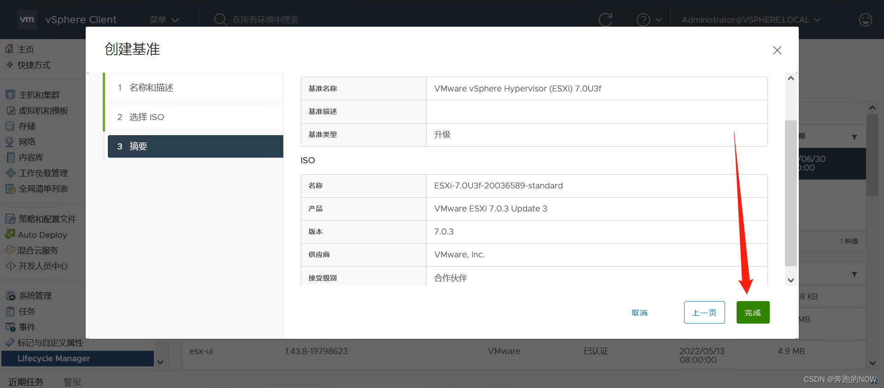Image resolution: width=884 pixels, height=388 pixels.
Task: Click the 主页 home icon
Action: click(x=9, y=49)
